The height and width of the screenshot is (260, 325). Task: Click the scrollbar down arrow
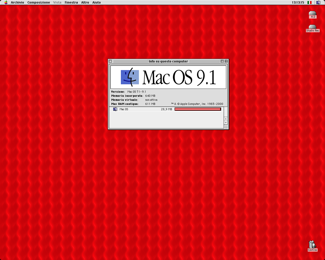tap(226, 123)
